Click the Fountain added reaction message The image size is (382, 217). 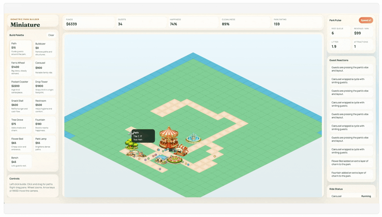pos(351,174)
